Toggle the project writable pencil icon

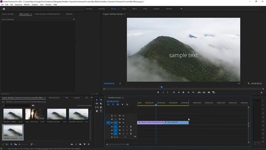tap(3, 144)
